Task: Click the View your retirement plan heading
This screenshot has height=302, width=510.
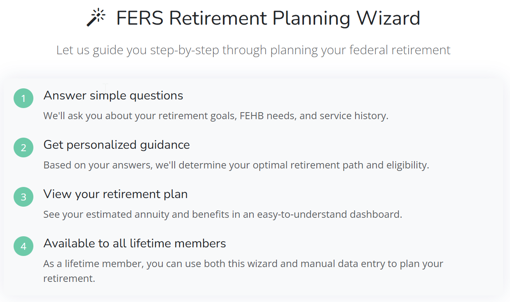Action: [115, 194]
